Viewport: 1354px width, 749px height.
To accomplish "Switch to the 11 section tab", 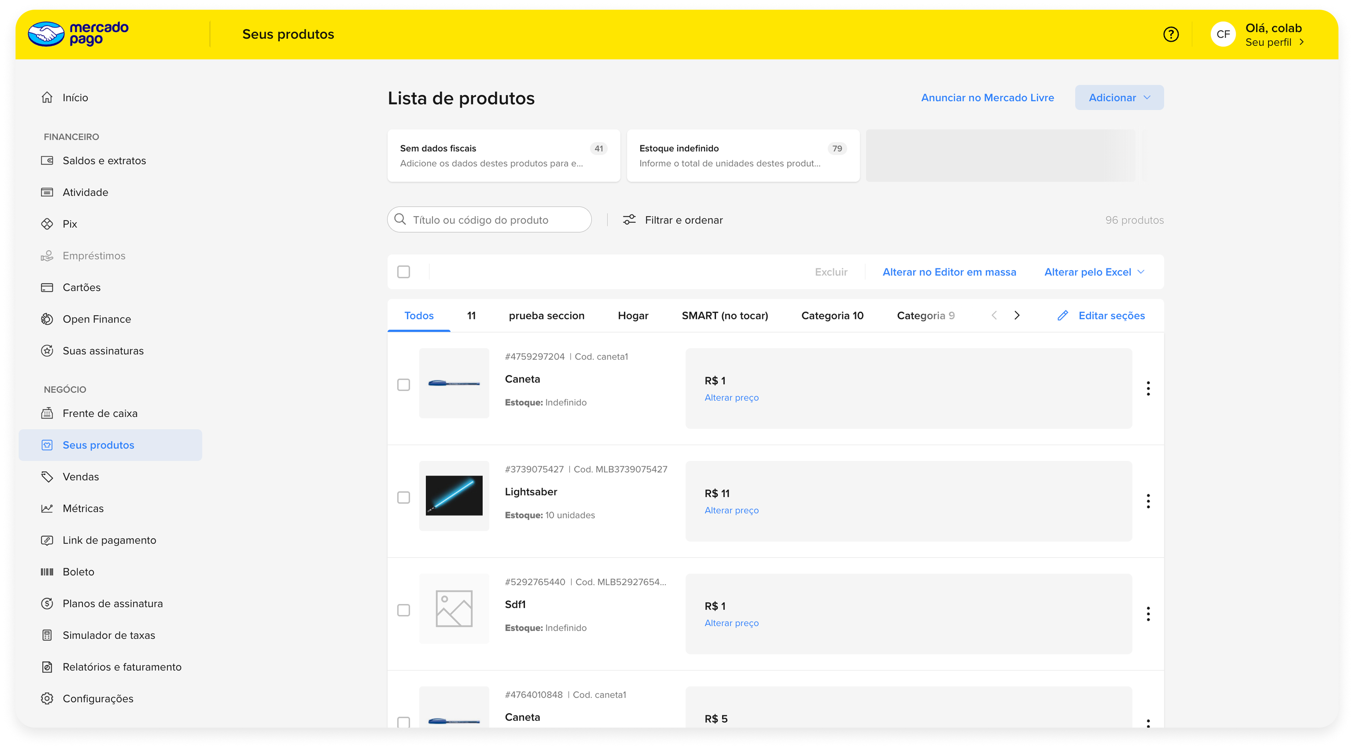I will [471, 315].
